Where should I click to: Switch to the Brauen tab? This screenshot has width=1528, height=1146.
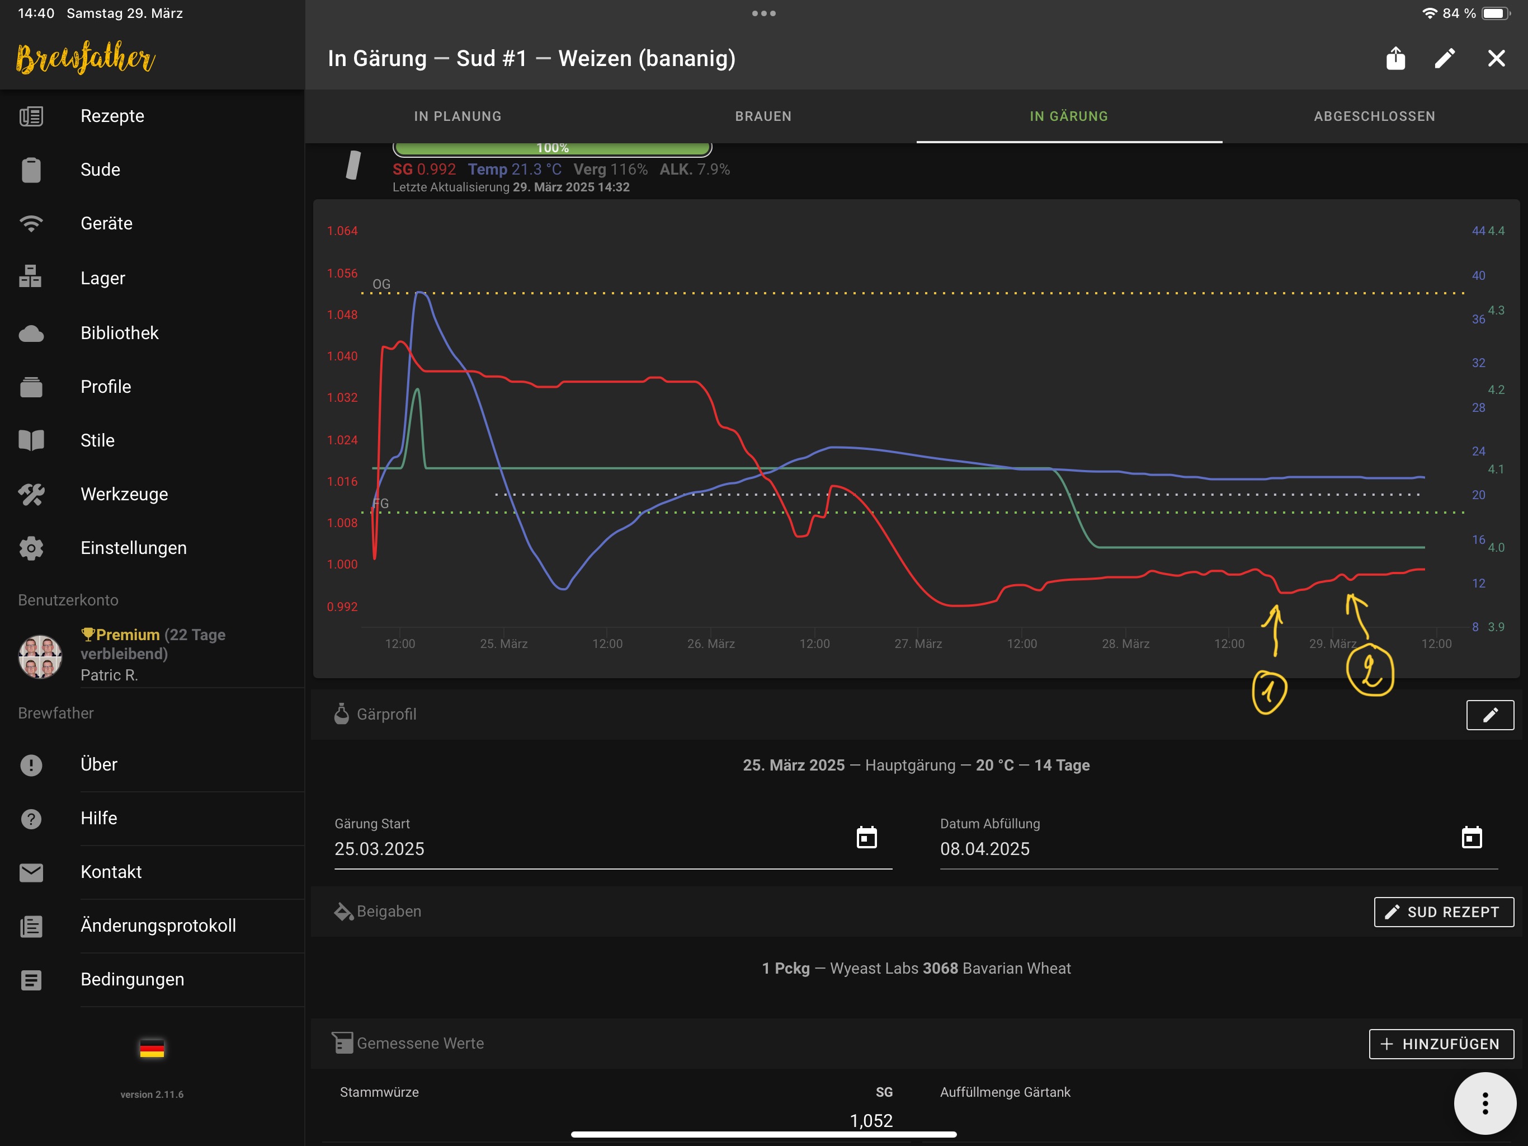click(763, 116)
